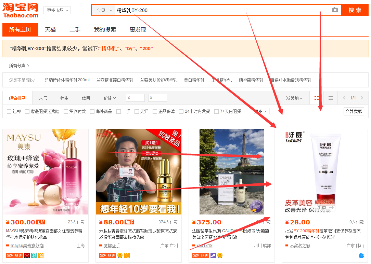Open the 好威 皮革美容 product image

324,172
